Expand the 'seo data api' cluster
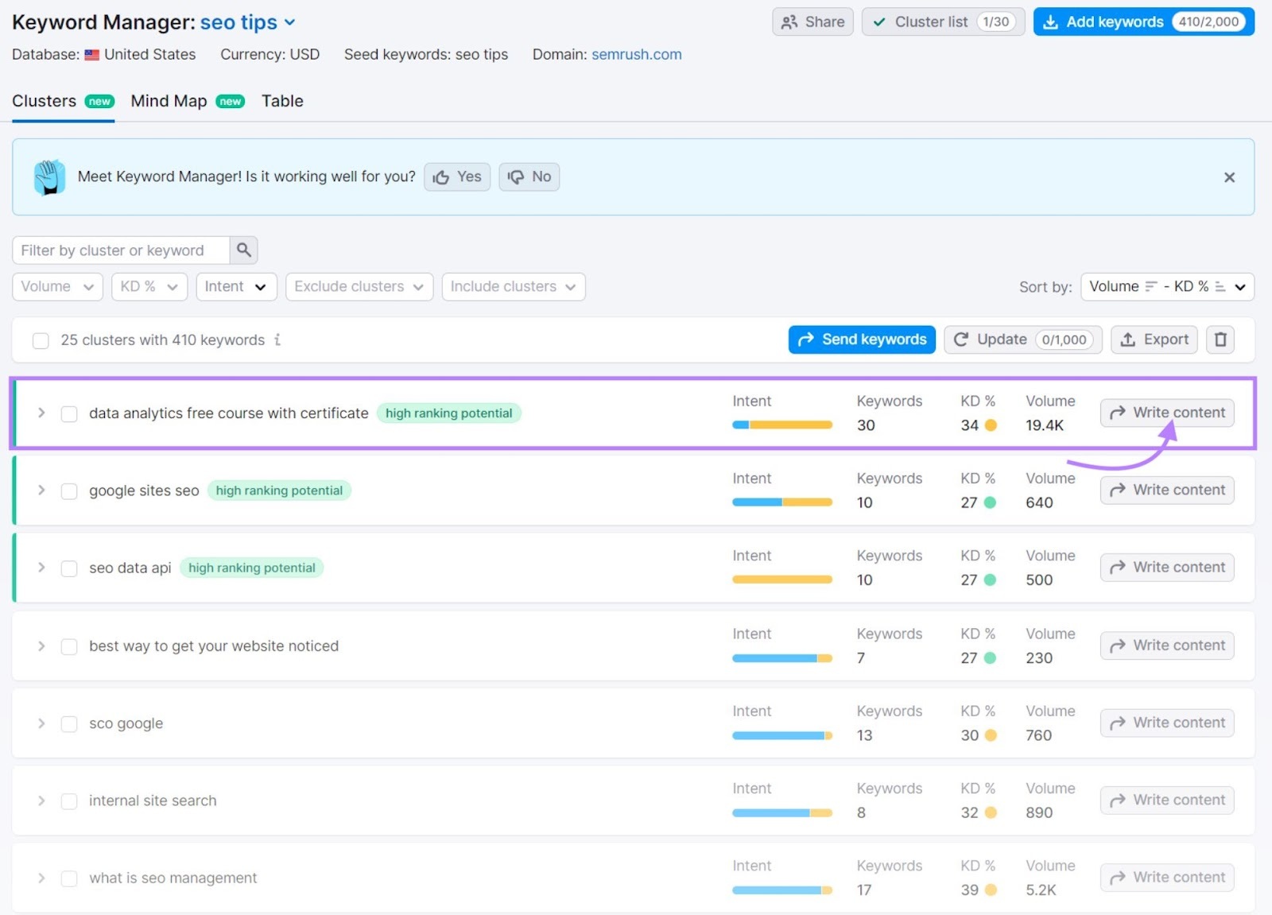1272x915 pixels. click(41, 568)
